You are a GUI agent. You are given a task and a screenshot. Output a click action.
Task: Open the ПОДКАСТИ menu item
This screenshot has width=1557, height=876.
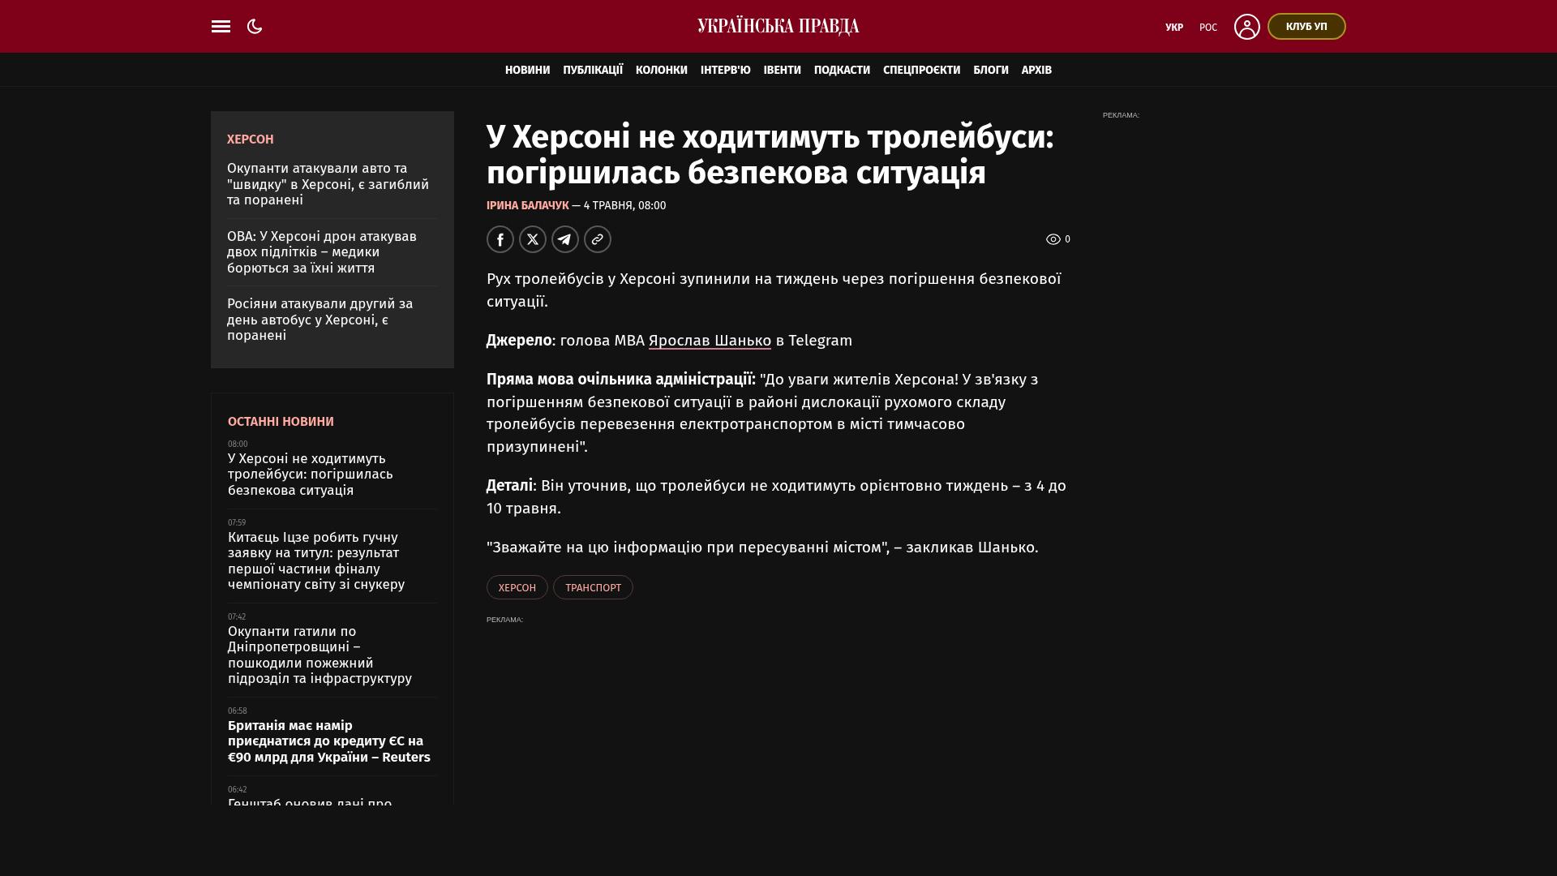point(842,71)
